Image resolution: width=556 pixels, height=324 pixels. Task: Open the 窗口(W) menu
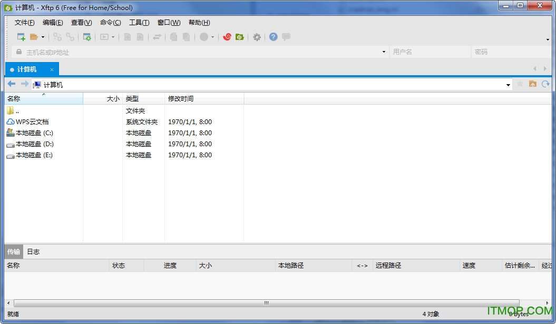pyautogui.click(x=169, y=23)
